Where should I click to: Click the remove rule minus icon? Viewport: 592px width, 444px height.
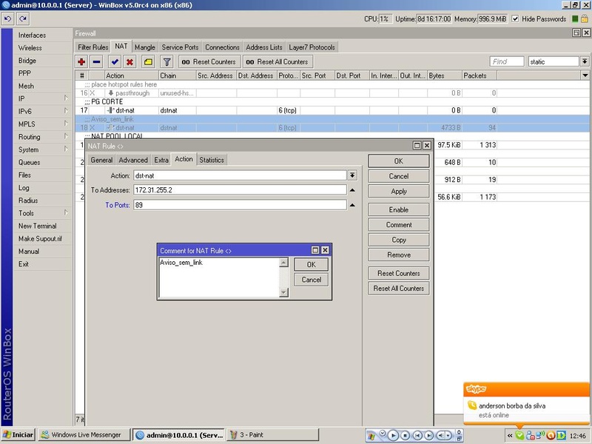(x=96, y=62)
